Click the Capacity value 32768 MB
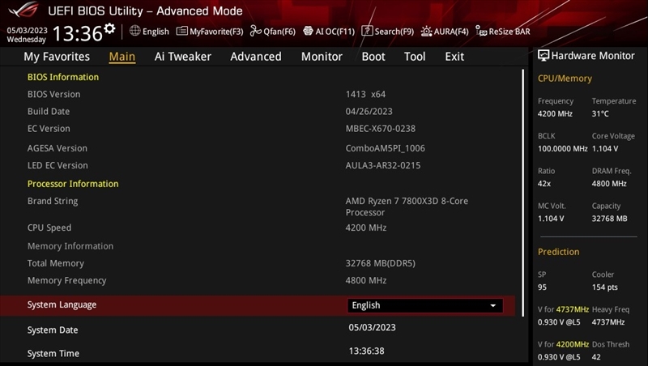Screen dimensions: 648x366 610,219
